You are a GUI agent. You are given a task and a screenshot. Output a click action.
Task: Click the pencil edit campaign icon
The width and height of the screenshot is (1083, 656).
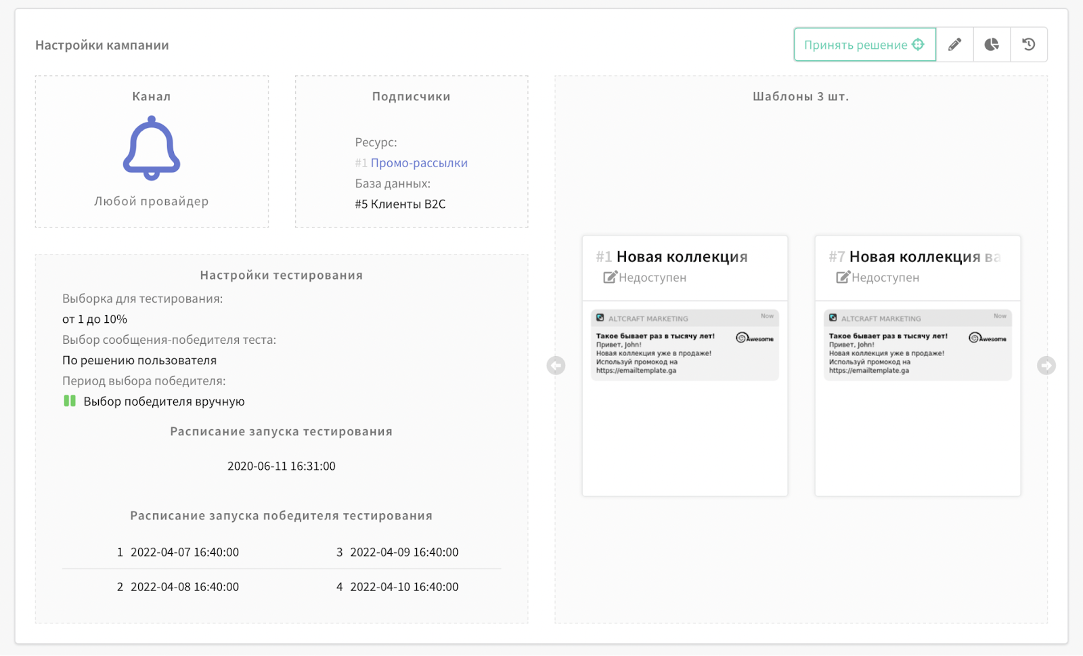(x=954, y=45)
